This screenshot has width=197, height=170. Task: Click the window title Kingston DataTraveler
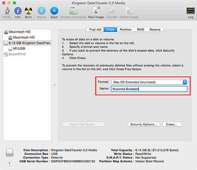click(98, 3)
